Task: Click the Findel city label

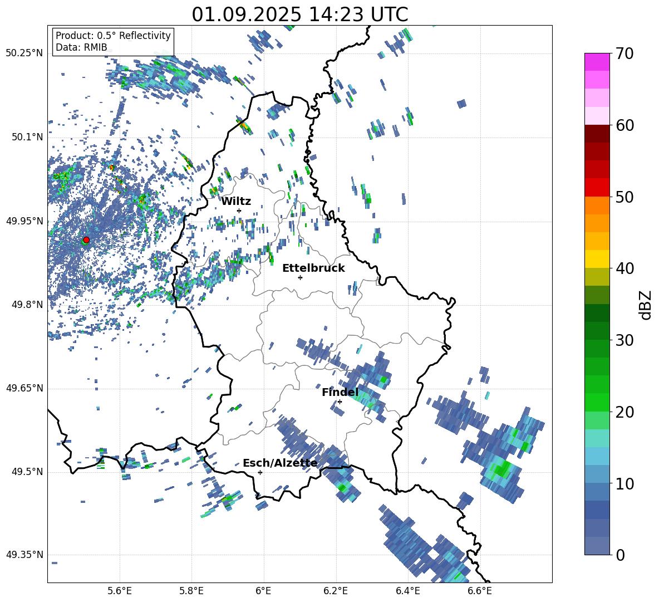Action: pyautogui.click(x=340, y=392)
